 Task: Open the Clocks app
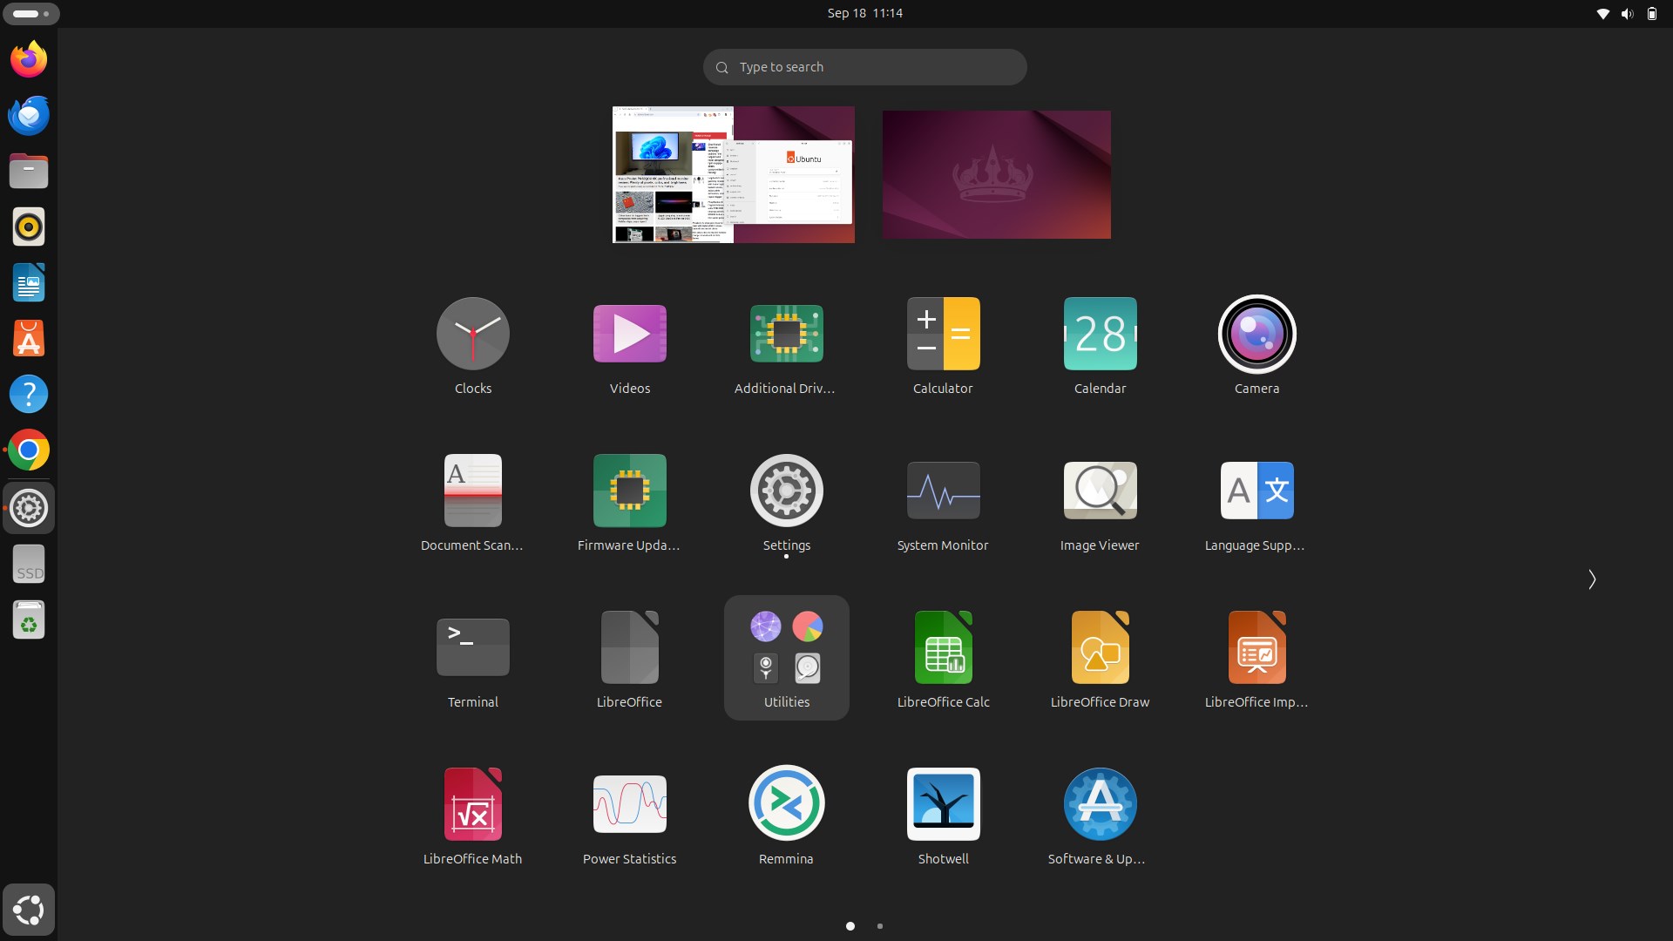click(472, 346)
